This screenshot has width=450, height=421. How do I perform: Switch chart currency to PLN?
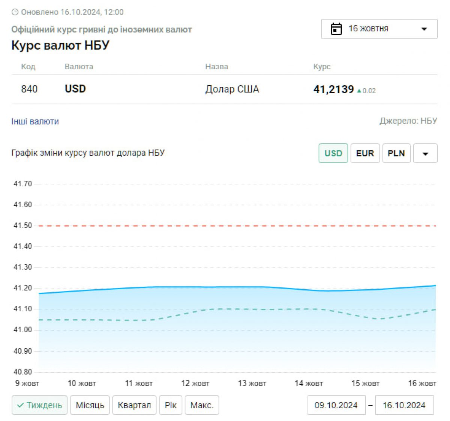click(396, 153)
